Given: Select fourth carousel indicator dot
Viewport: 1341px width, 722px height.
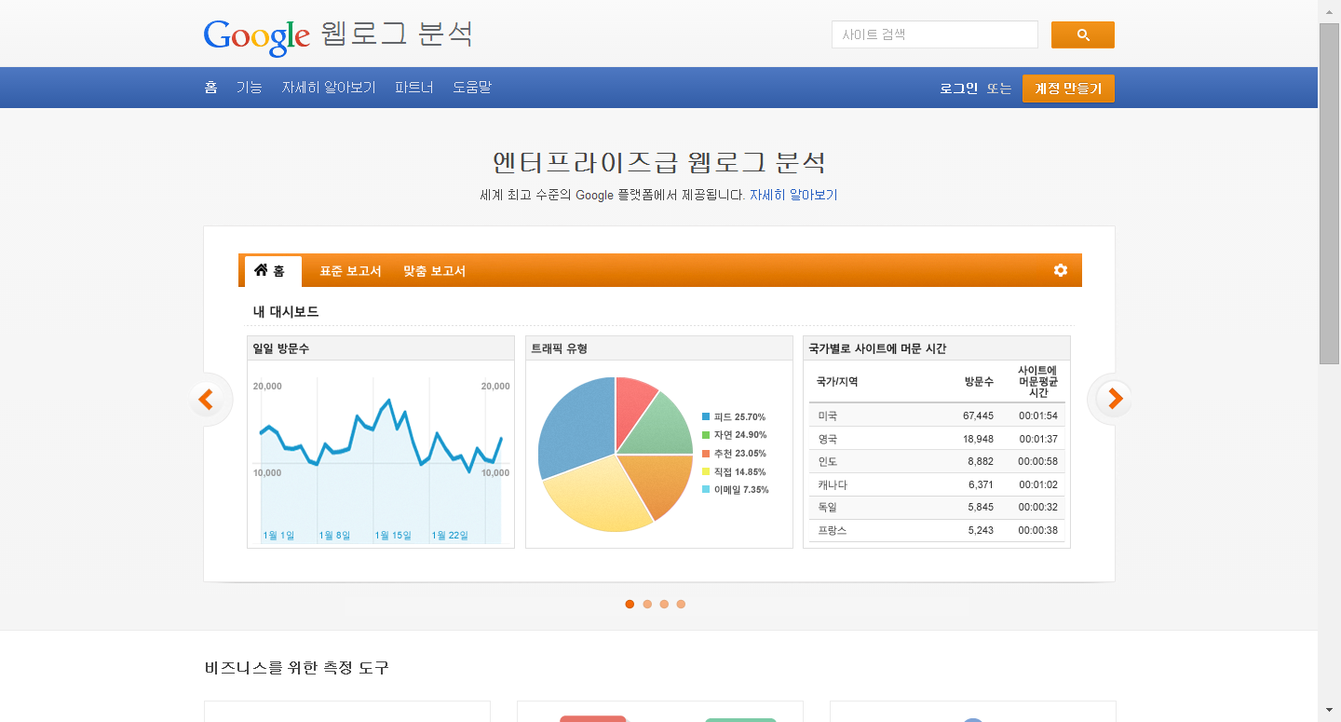Looking at the screenshot, I should (681, 604).
